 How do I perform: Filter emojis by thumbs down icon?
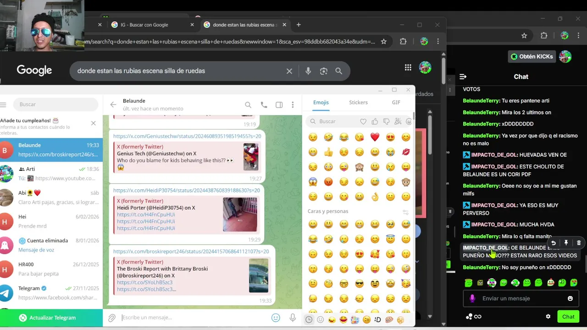pyautogui.click(x=386, y=121)
